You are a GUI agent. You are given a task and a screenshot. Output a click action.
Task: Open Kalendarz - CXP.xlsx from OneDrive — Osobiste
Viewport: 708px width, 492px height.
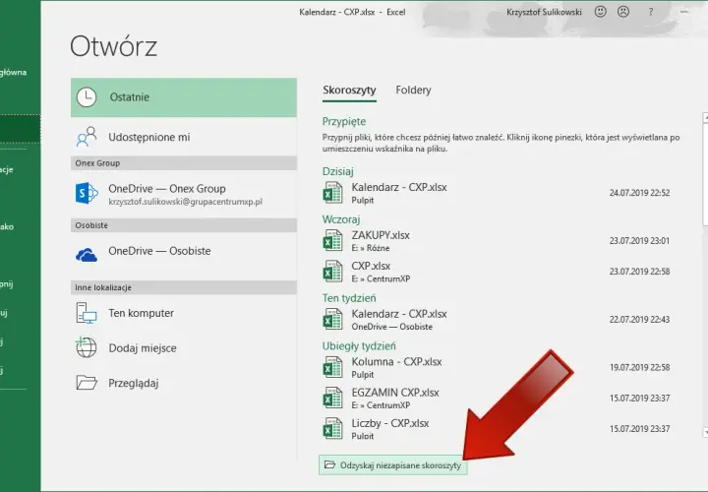496,320
